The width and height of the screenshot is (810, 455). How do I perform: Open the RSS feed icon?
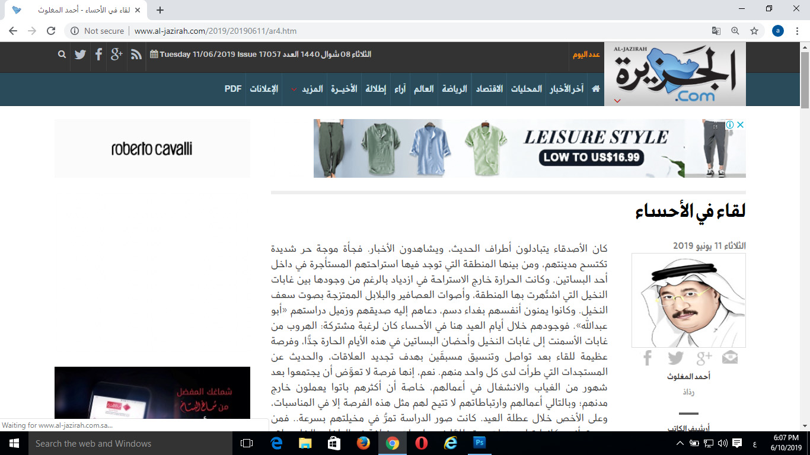pyautogui.click(x=136, y=55)
